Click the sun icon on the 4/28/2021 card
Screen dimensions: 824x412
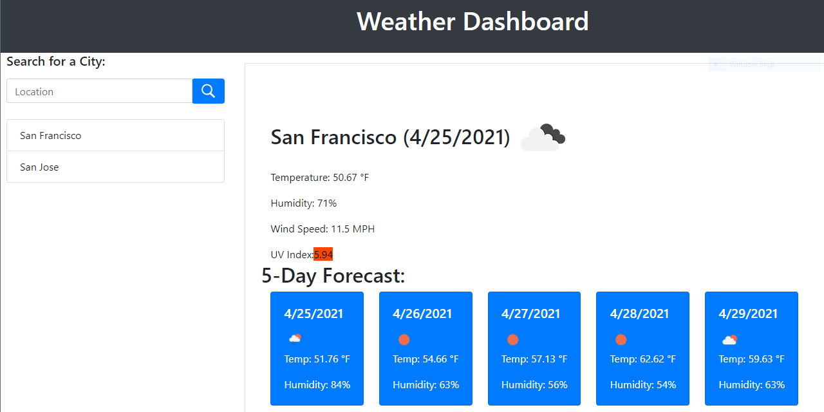pos(621,339)
